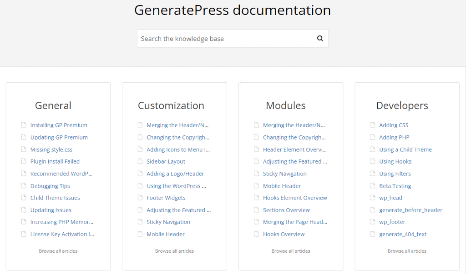Click the search magnifier icon
The width and height of the screenshot is (466, 274).
pyautogui.click(x=320, y=39)
